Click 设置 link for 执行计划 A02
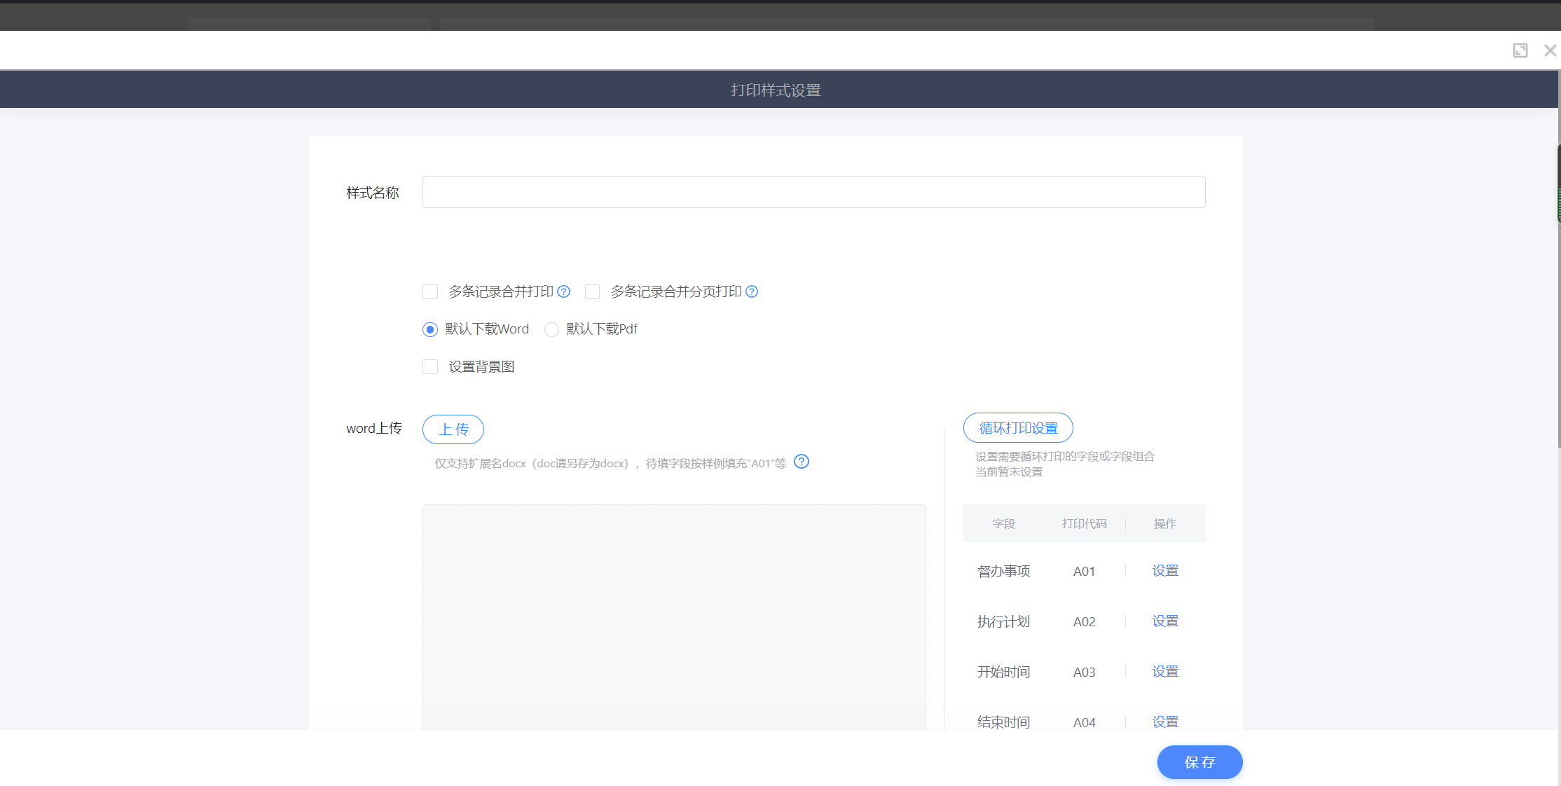The width and height of the screenshot is (1561, 786). click(x=1165, y=621)
